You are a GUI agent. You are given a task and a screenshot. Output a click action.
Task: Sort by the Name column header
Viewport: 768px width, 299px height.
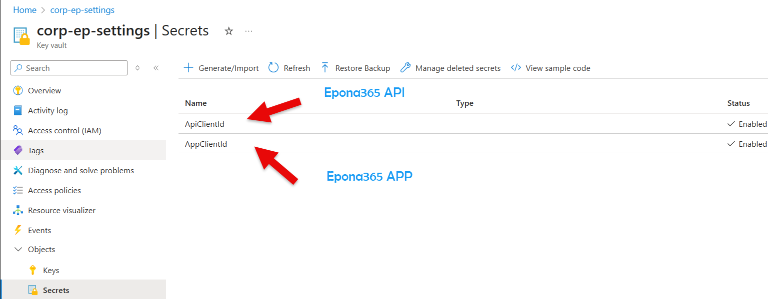point(195,103)
